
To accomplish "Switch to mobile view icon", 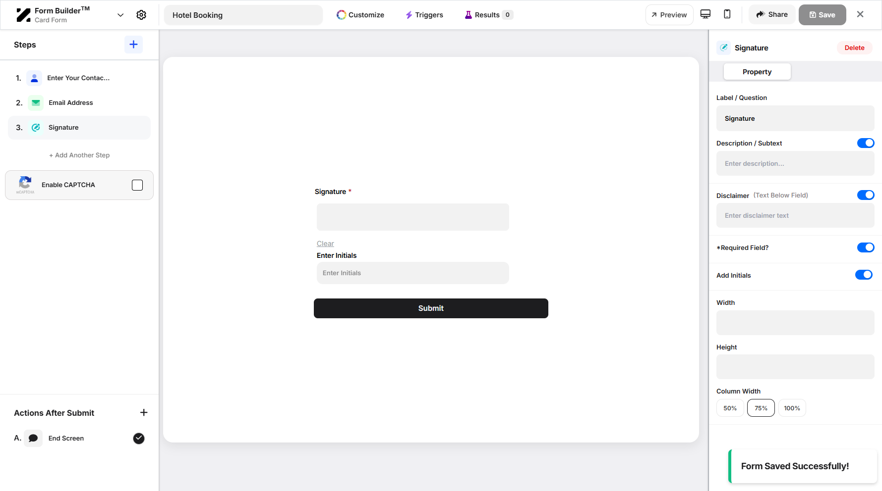I will [x=727, y=14].
